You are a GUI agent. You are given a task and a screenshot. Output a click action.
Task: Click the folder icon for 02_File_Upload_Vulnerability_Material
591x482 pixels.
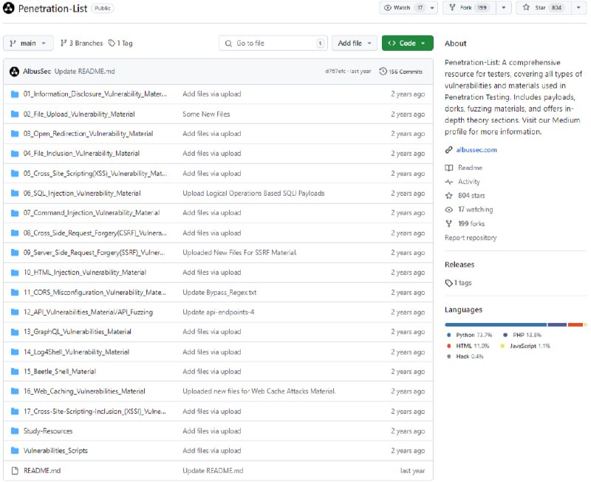coord(15,114)
